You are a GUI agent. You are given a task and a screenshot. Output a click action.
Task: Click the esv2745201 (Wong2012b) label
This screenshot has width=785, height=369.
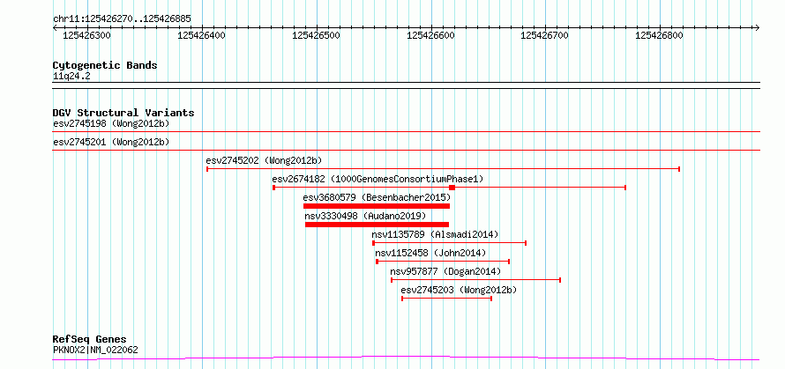click(111, 142)
